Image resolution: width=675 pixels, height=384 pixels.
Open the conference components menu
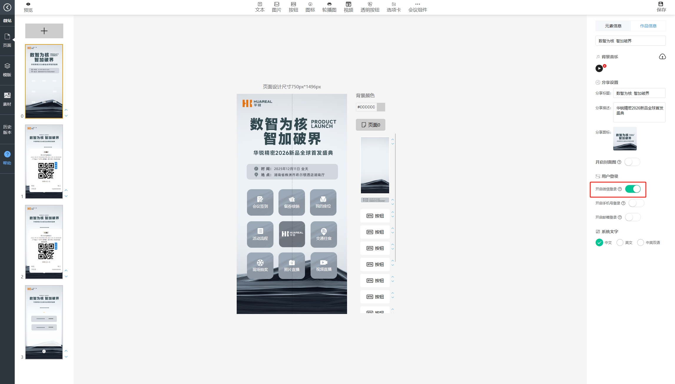[417, 7]
